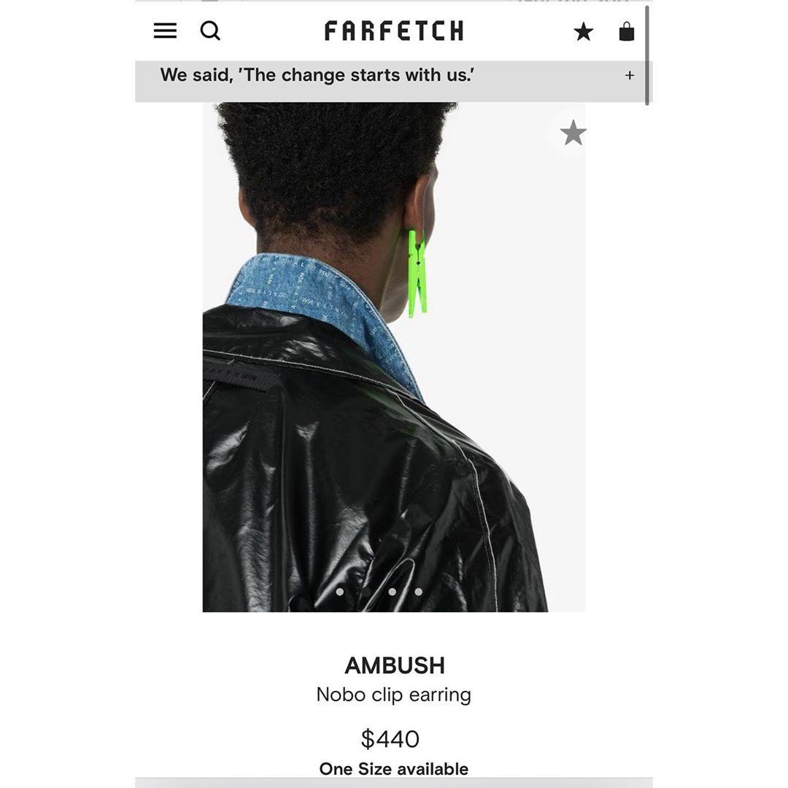788x788 pixels.
Task: Show the fourth carousel image dot
Action: 418,592
